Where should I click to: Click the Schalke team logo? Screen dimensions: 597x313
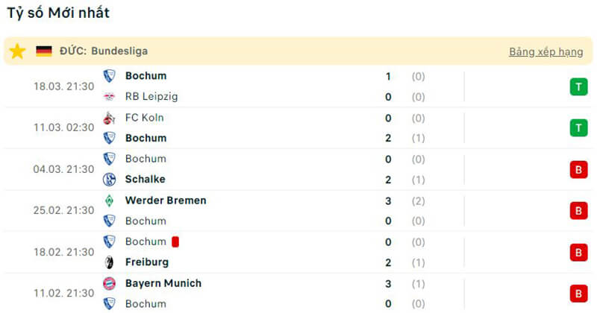[x=110, y=179]
